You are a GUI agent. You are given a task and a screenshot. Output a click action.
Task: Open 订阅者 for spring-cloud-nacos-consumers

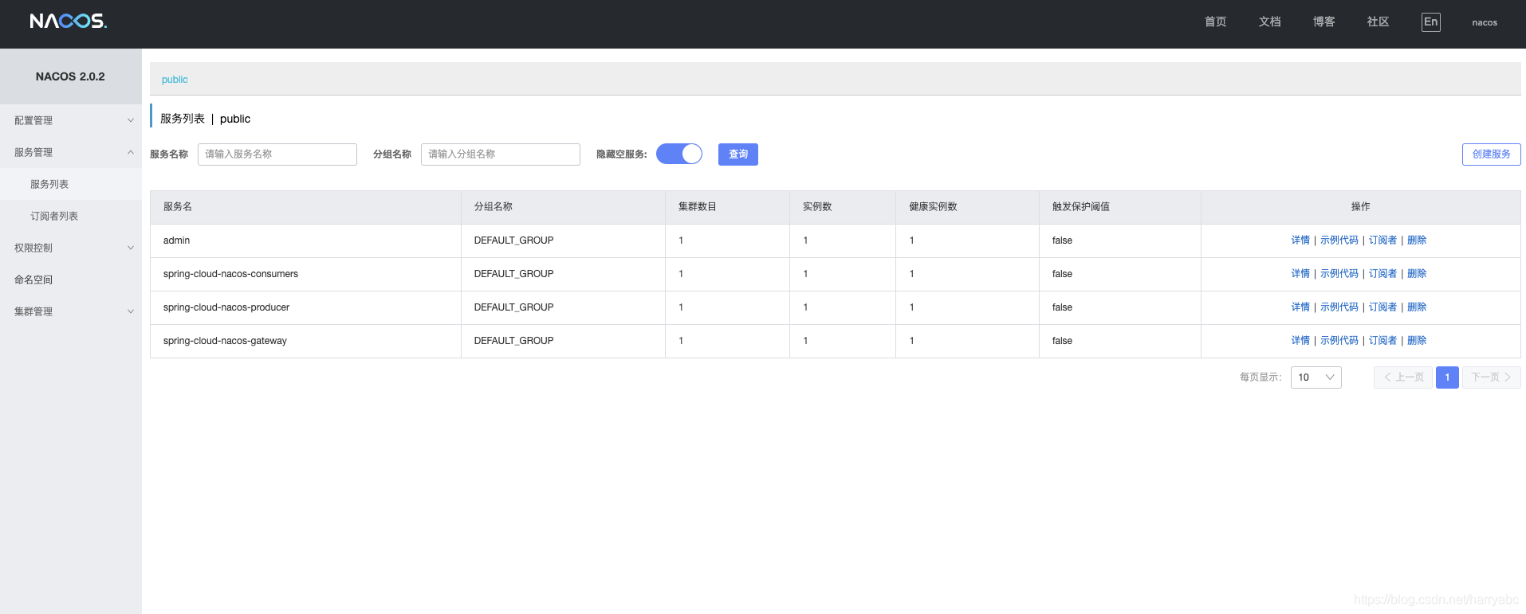click(1382, 274)
